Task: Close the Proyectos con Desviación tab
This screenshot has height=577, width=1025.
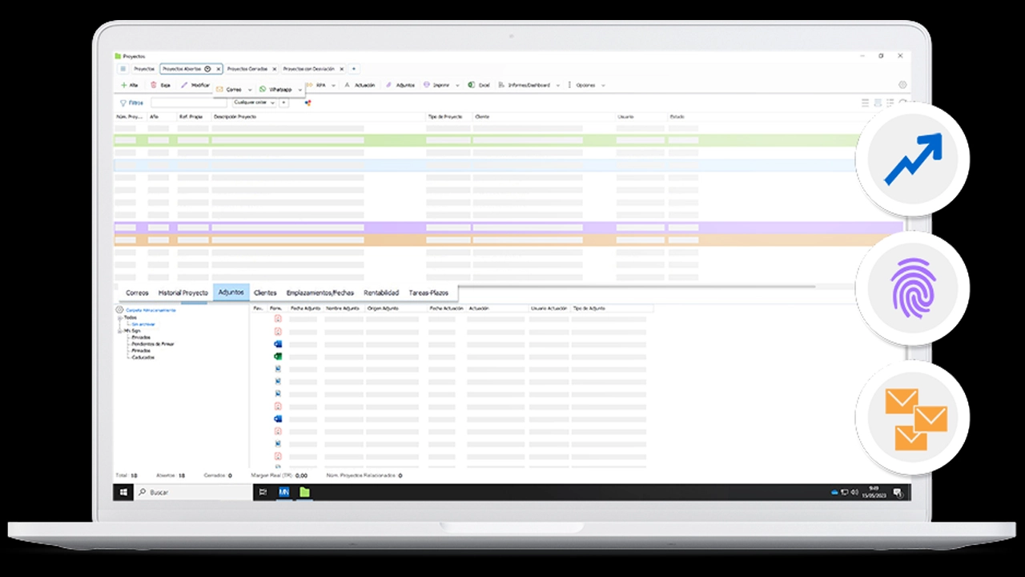Action: pyautogui.click(x=342, y=69)
